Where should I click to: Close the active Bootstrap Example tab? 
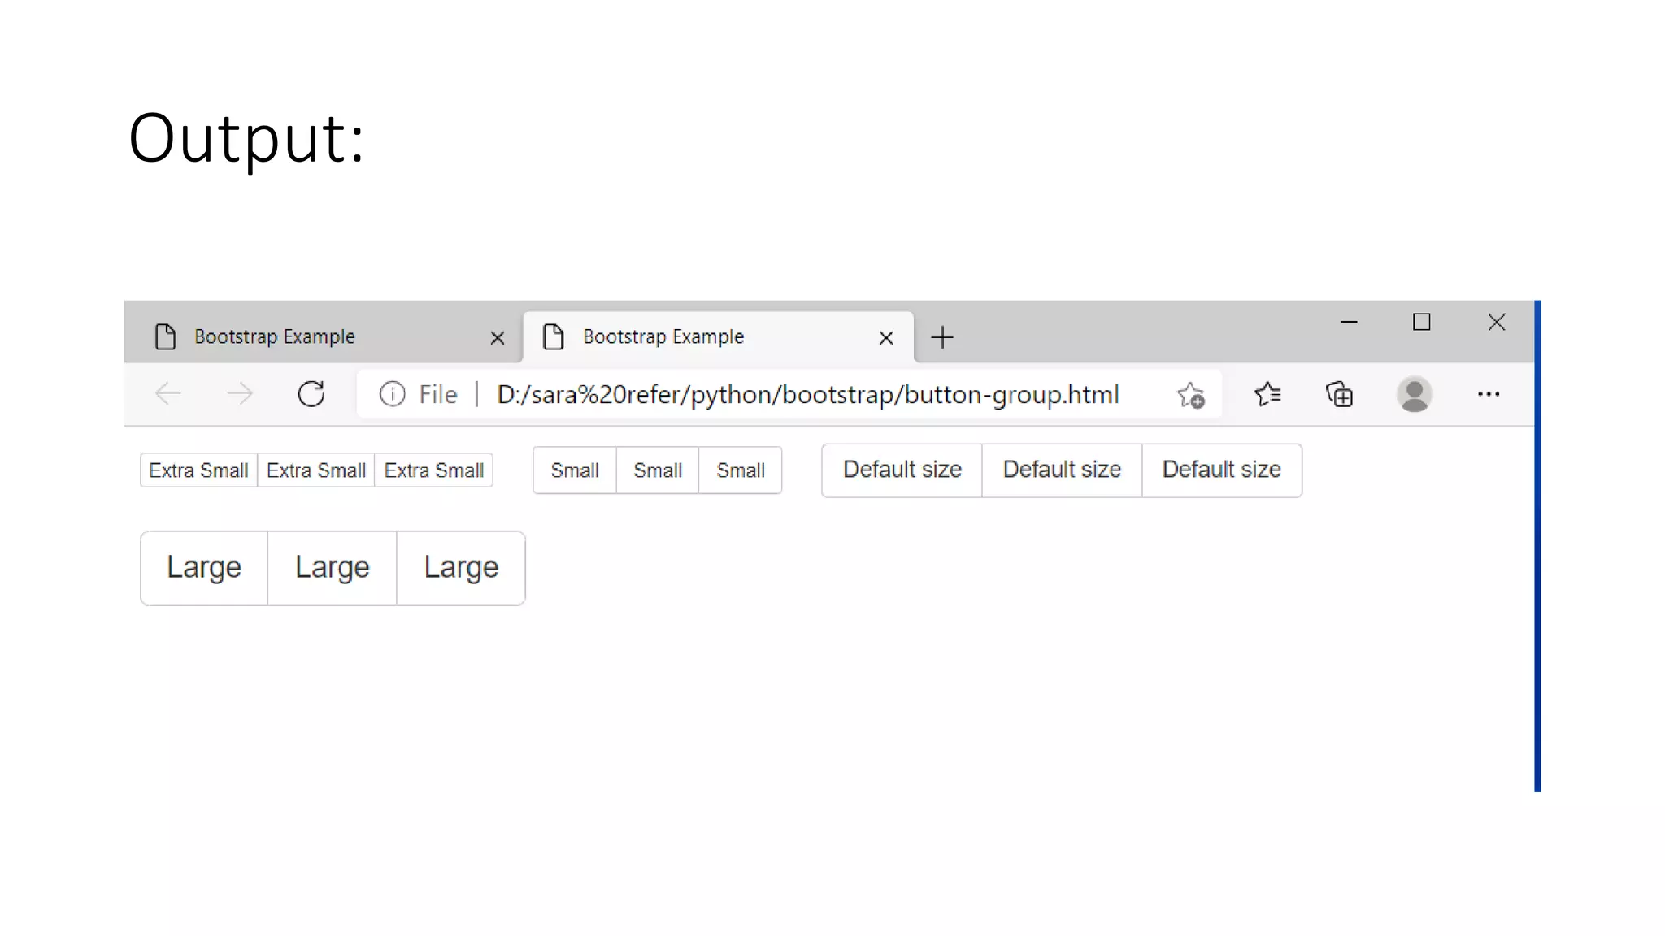coord(886,337)
